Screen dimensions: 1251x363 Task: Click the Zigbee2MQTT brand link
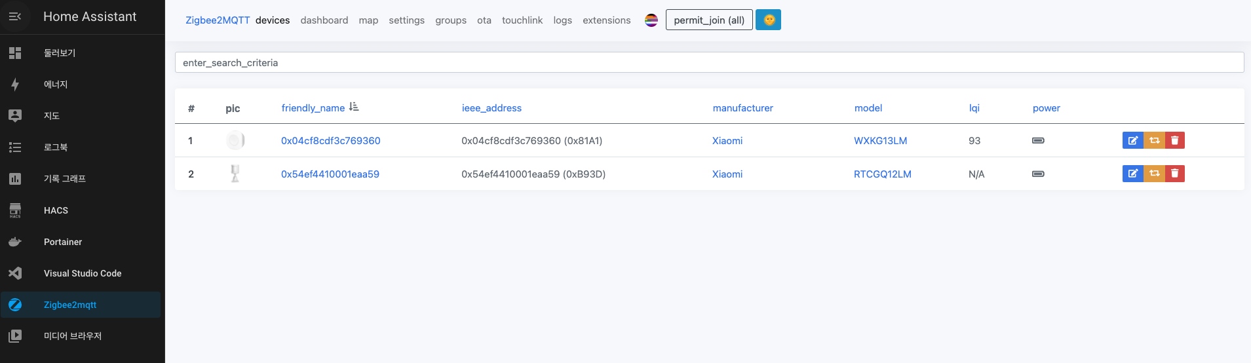218,20
